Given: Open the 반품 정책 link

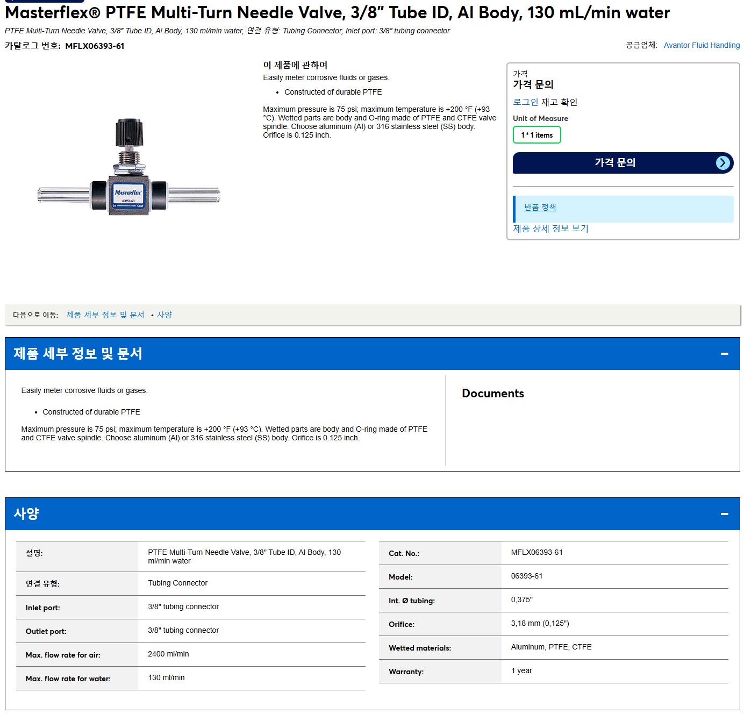Looking at the screenshot, I should click(540, 208).
